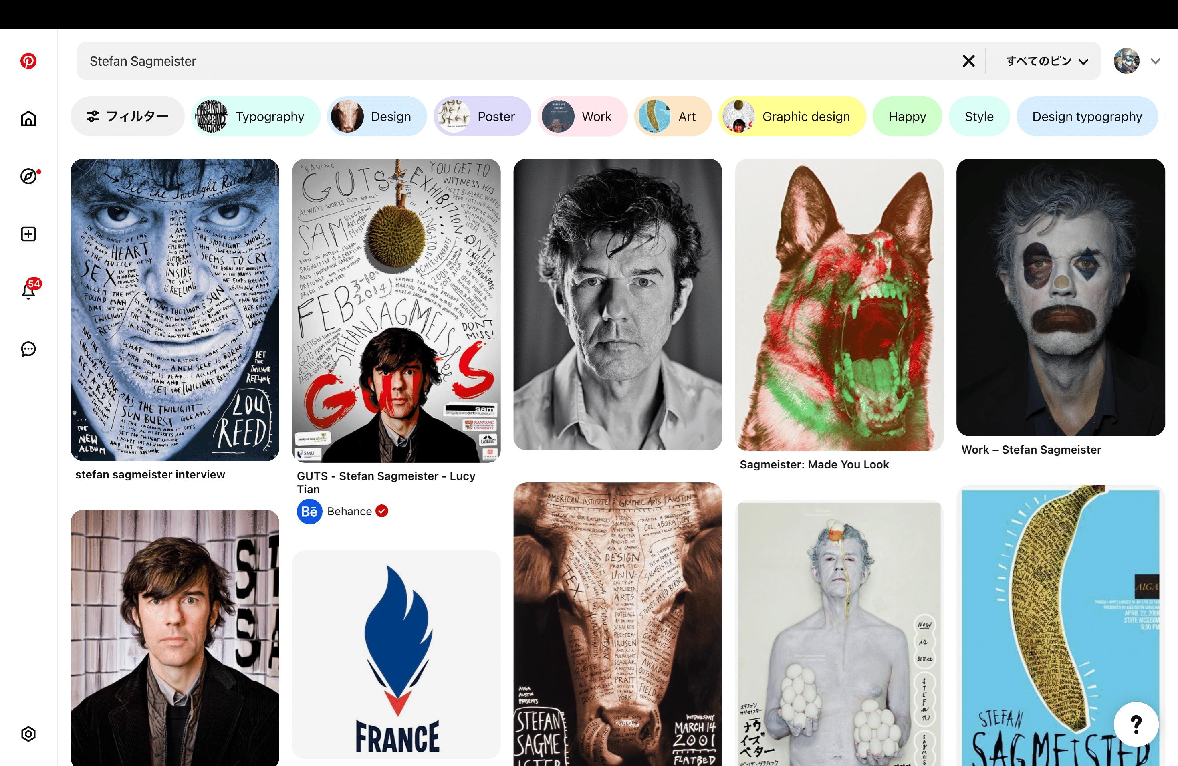Select the Design filter chip
The width and height of the screenshot is (1178, 766).
point(377,116)
